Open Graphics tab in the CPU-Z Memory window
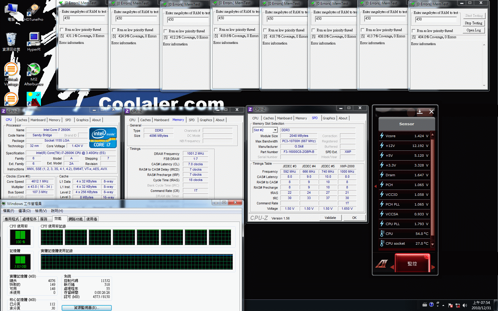498x311 pixels. point(206,120)
